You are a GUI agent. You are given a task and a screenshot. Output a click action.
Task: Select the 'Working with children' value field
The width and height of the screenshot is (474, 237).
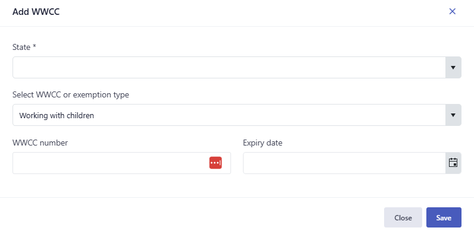[x=229, y=115]
